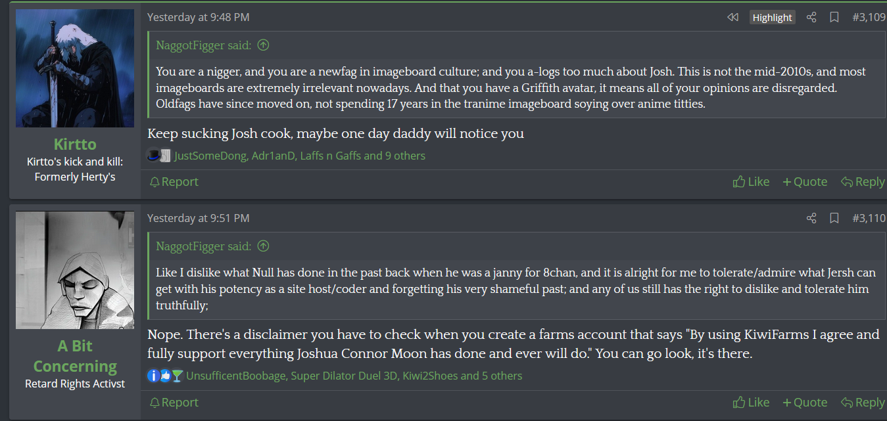887x421 pixels.
Task: Report post #3,110
Action: tap(174, 403)
